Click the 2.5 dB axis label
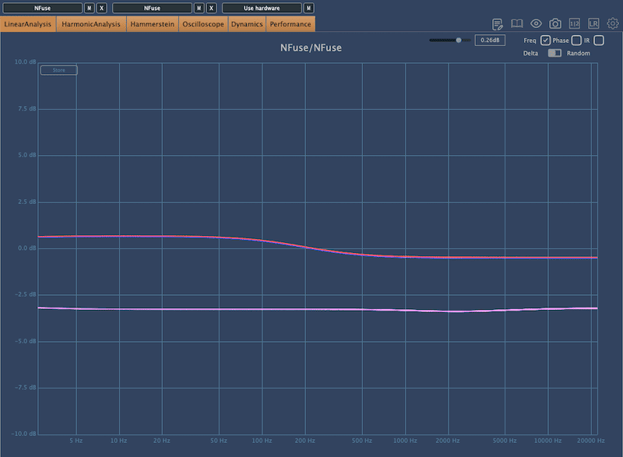 26,202
